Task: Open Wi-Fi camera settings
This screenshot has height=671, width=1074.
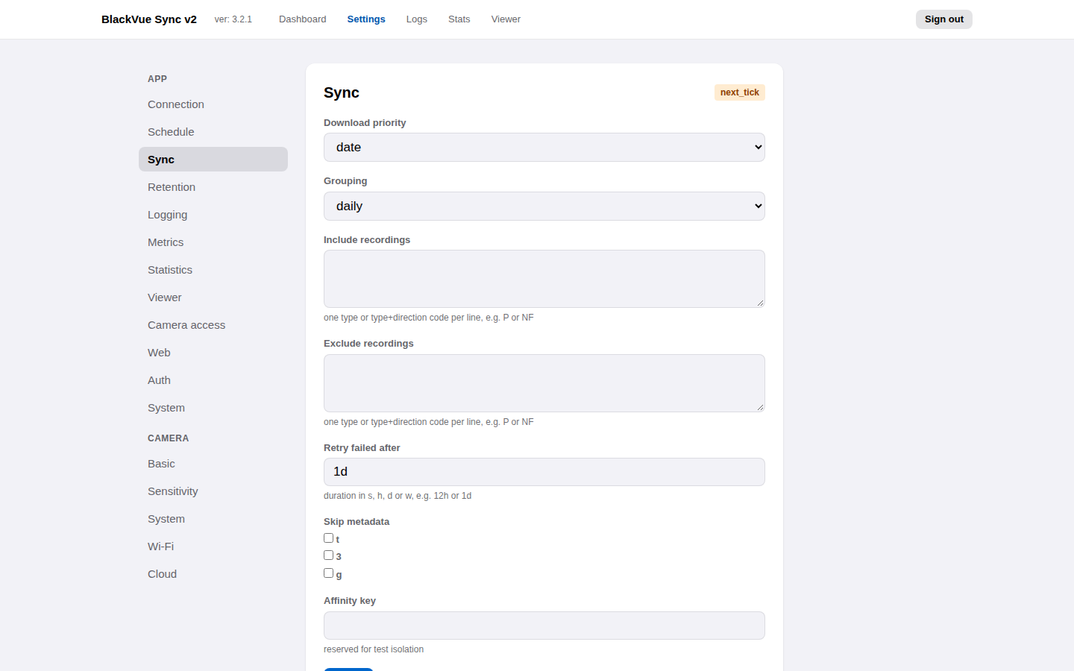Action: pos(213,546)
